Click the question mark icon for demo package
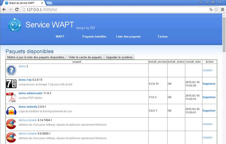This screenshot has height=144, width=226. (x=11, y=70)
